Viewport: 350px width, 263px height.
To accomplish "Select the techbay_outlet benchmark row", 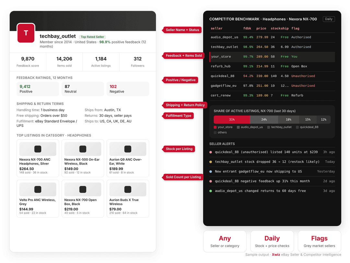I will pos(272,47).
